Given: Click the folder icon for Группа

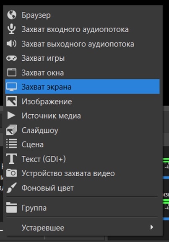Looking at the screenshot, I should click(x=12, y=208).
